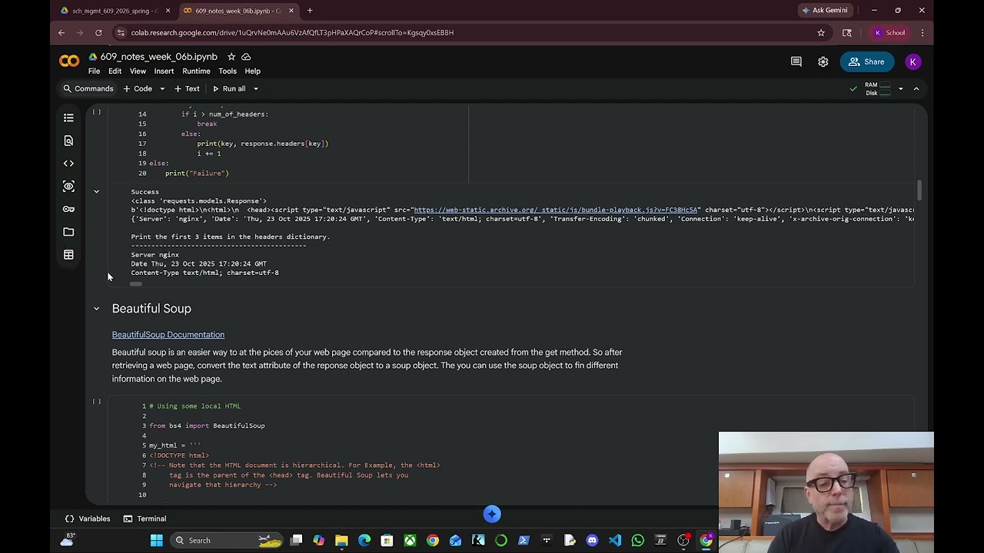
Task: Open the web-static.archive.org bundle-playback link
Action: click(x=556, y=210)
